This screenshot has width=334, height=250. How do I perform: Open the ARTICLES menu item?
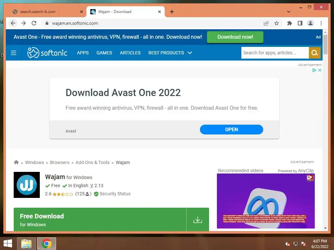pyautogui.click(x=130, y=53)
